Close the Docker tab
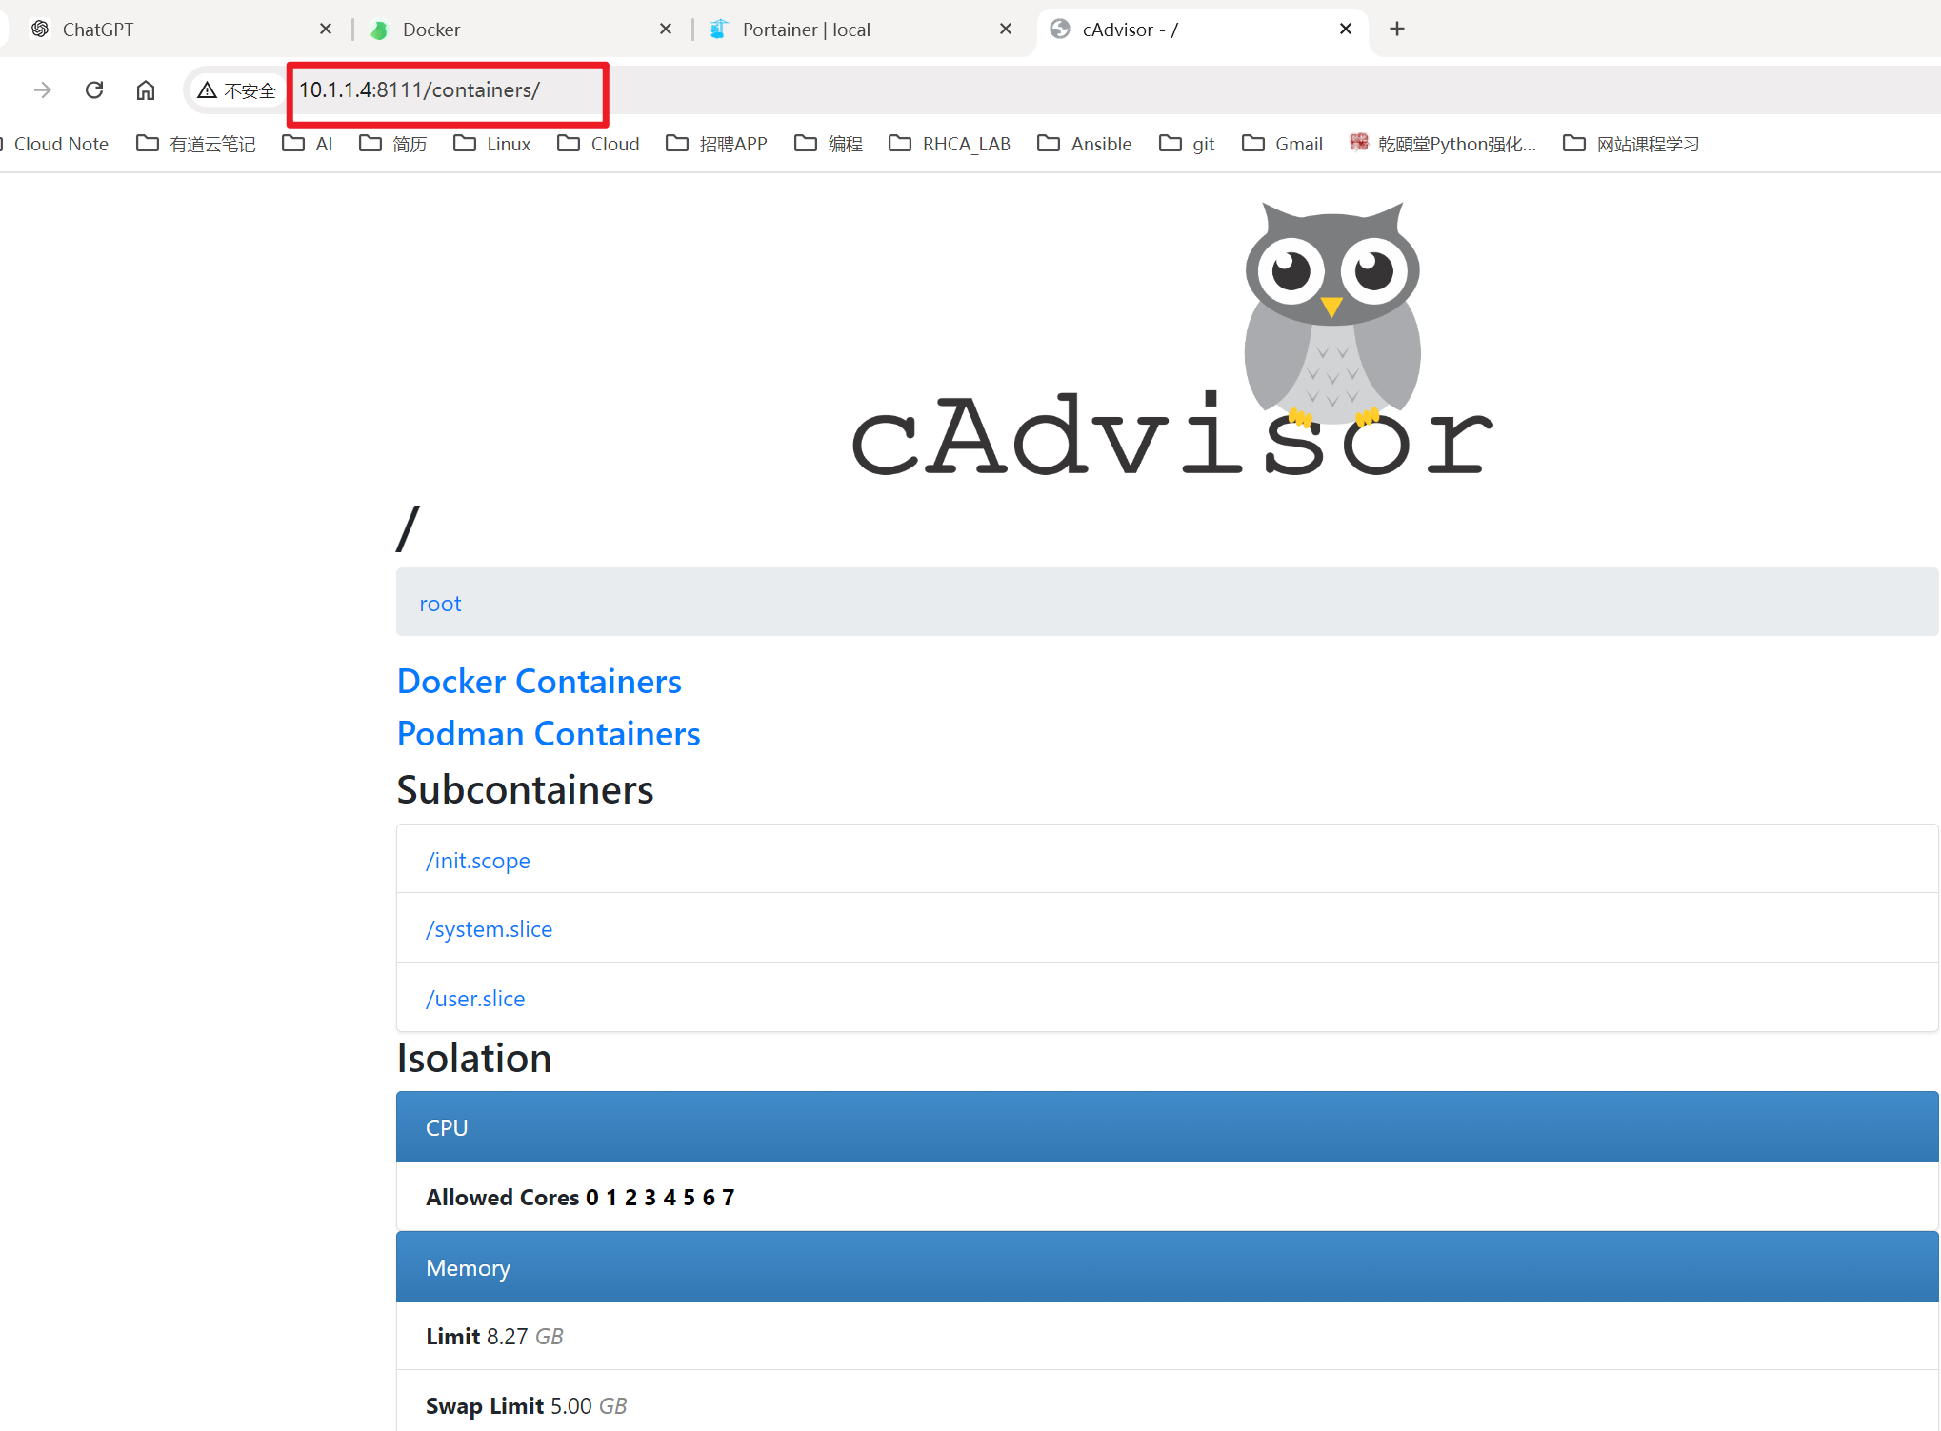 pyautogui.click(x=666, y=30)
